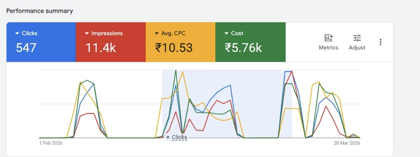
Task: Click the tallest green Cost peak in chart
Action: click(176, 70)
